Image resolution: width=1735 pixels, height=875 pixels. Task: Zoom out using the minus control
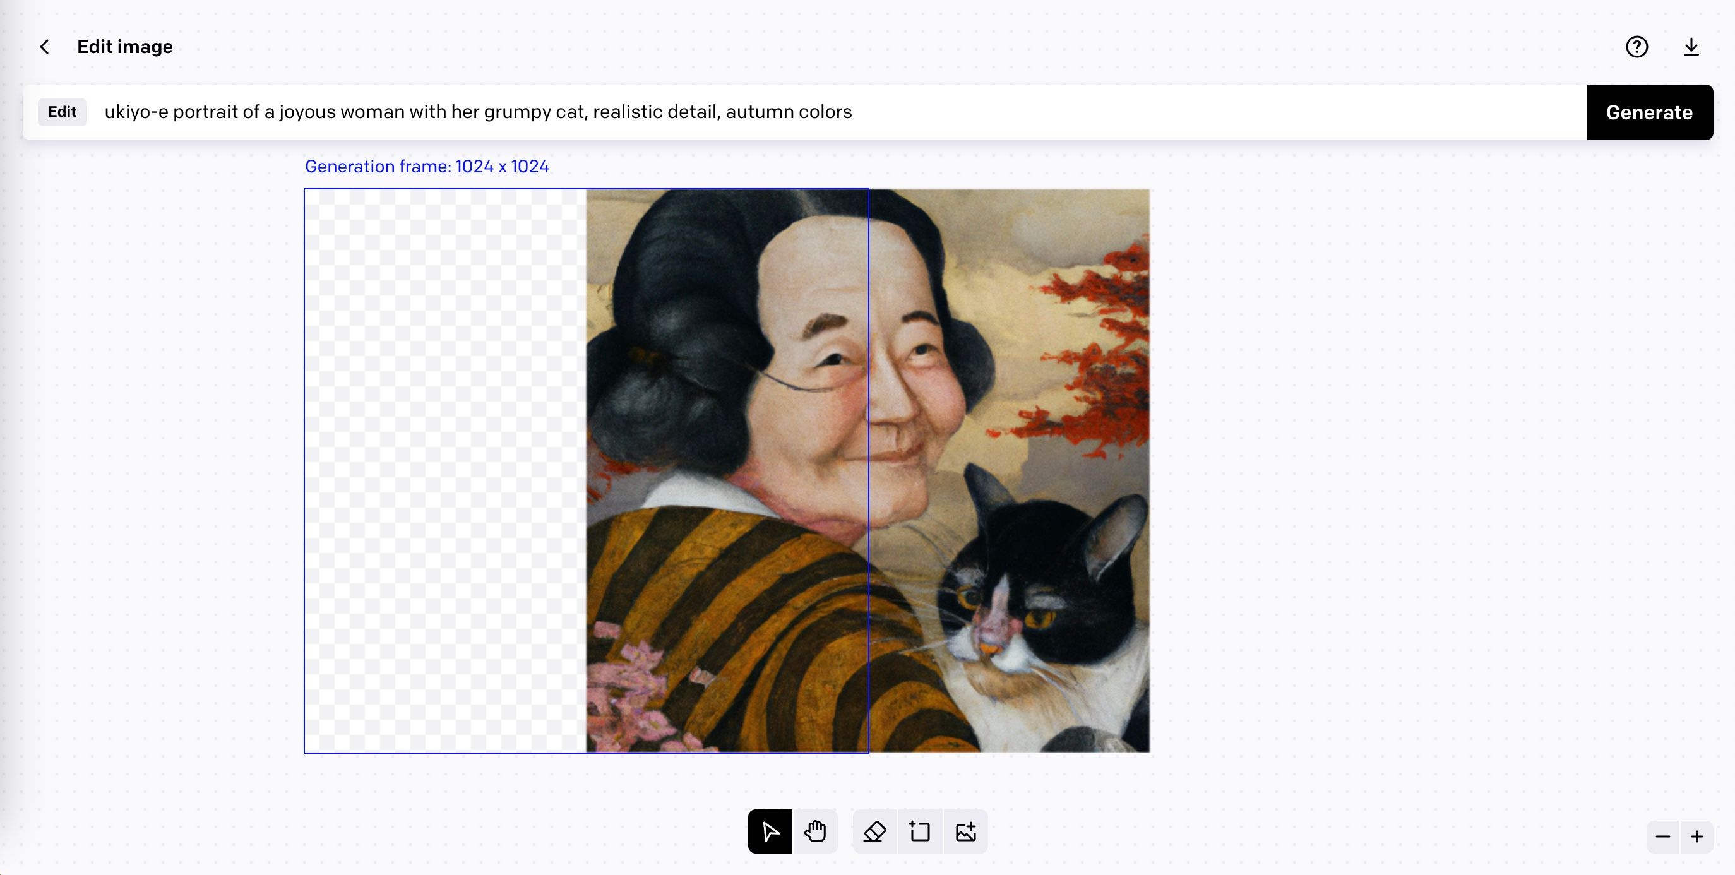click(1662, 836)
